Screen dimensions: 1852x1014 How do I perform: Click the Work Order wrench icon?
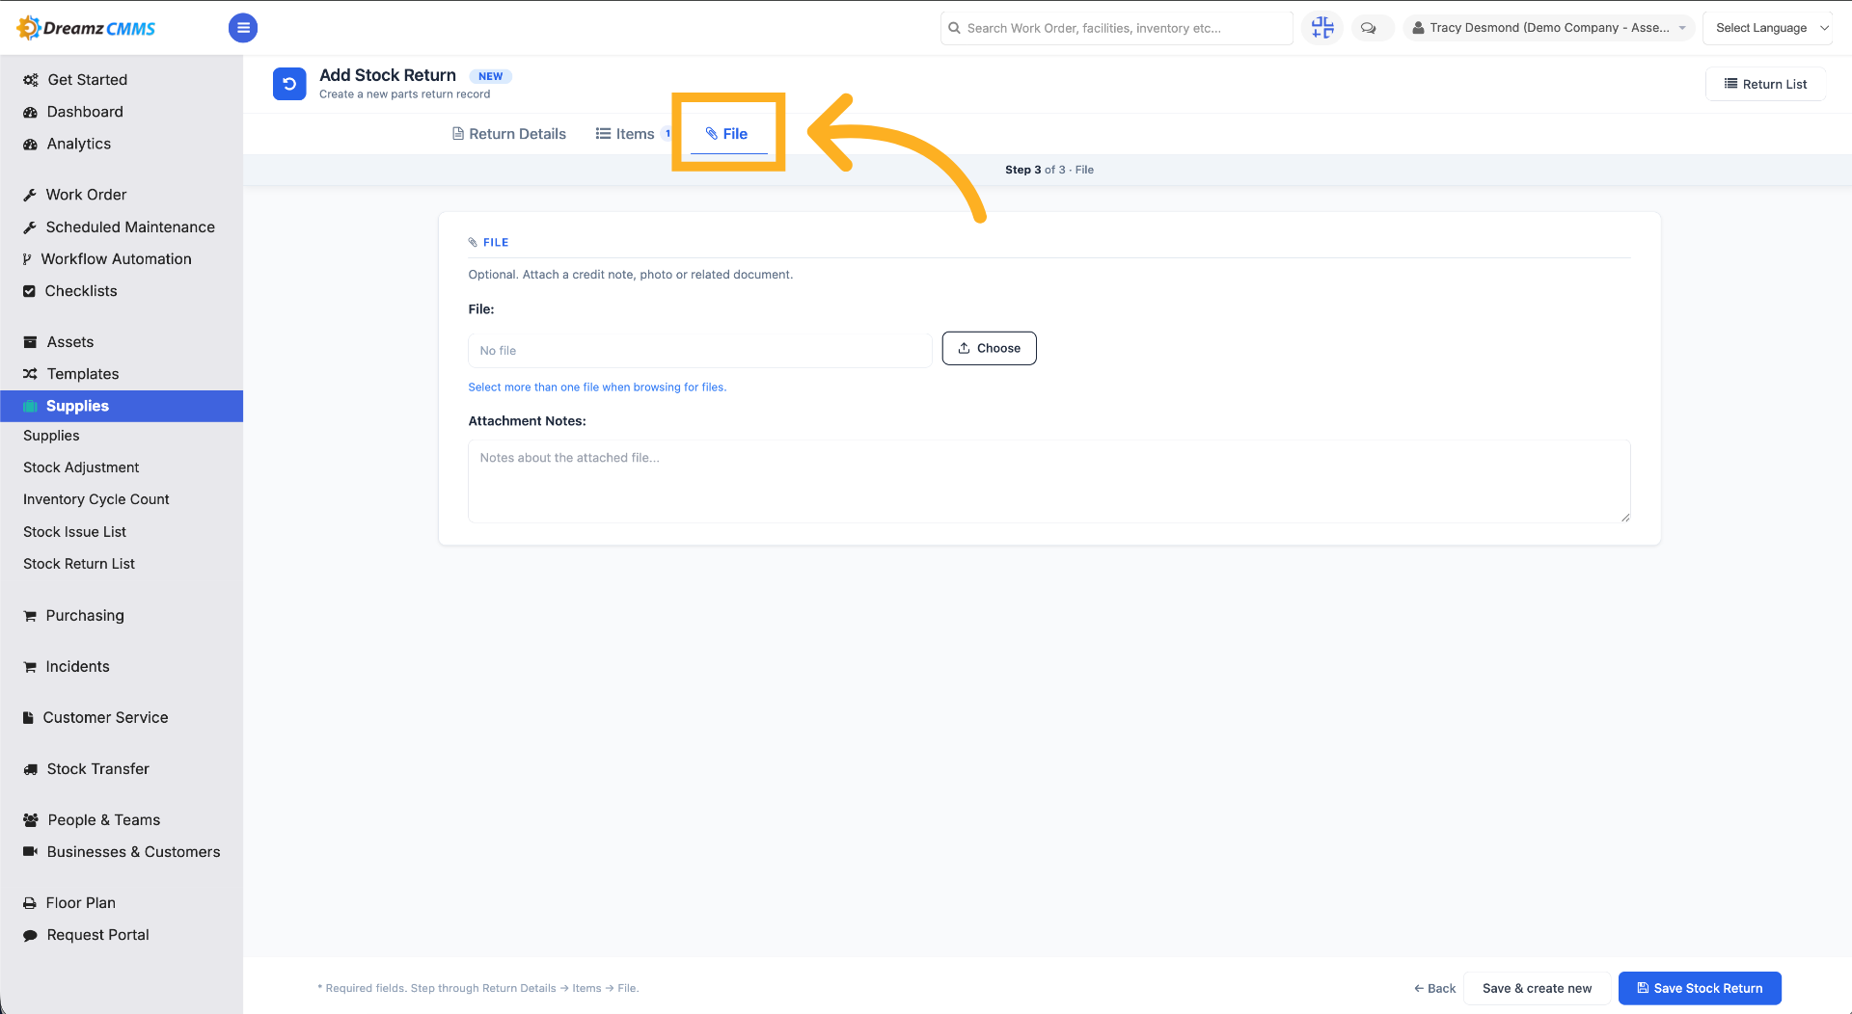(x=30, y=195)
